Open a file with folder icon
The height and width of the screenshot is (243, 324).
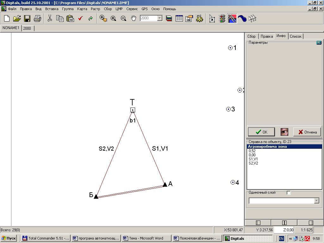[x=17, y=19]
